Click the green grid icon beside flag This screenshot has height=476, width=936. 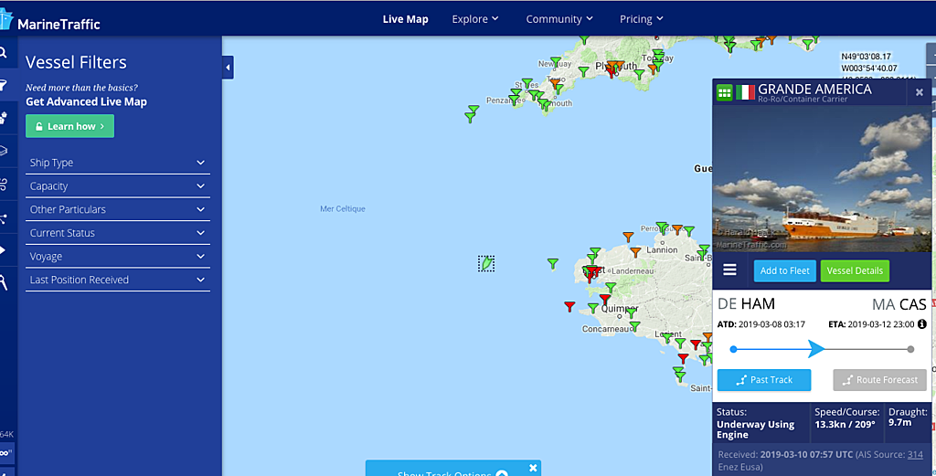(x=724, y=92)
